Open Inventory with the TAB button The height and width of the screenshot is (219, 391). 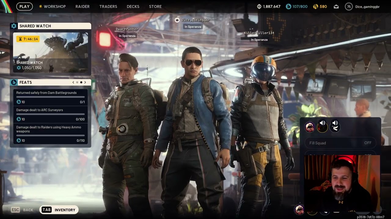(59, 210)
